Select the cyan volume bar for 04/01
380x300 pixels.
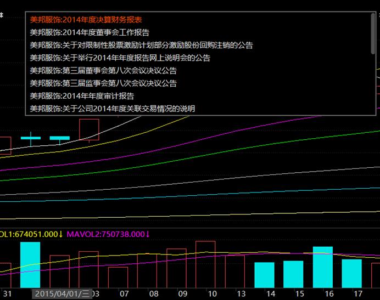tap(30, 265)
